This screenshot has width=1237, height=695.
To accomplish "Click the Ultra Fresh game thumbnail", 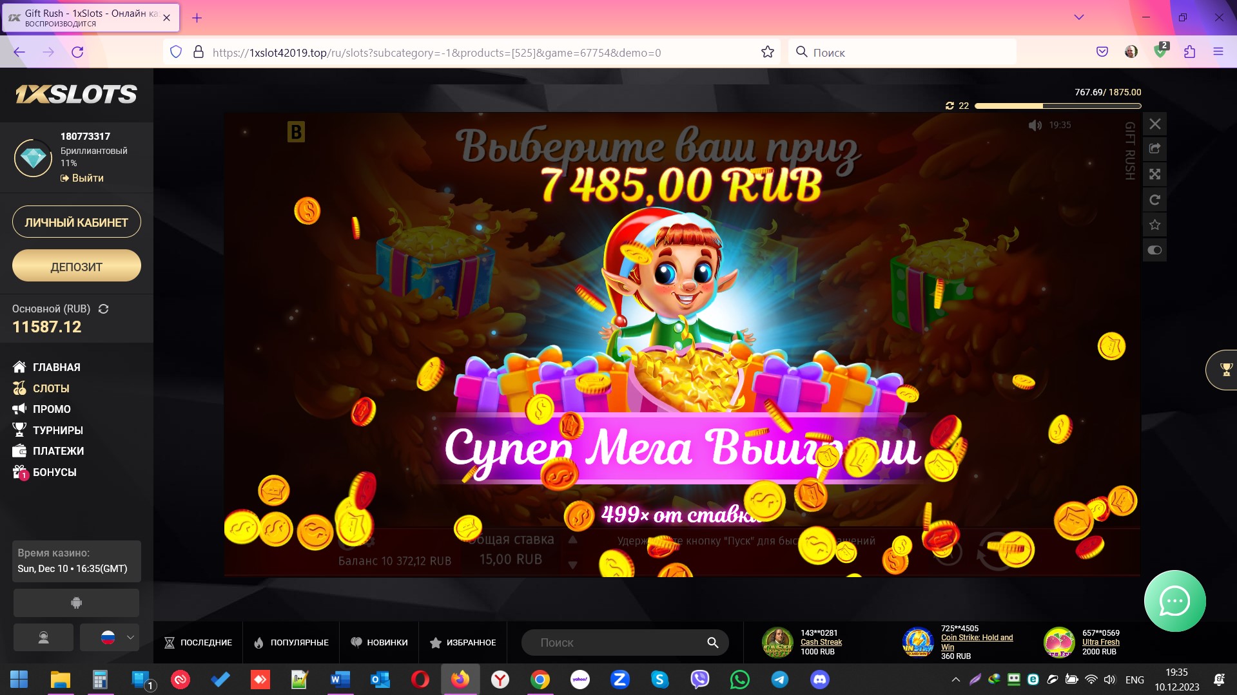I will tap(1059, 642).
